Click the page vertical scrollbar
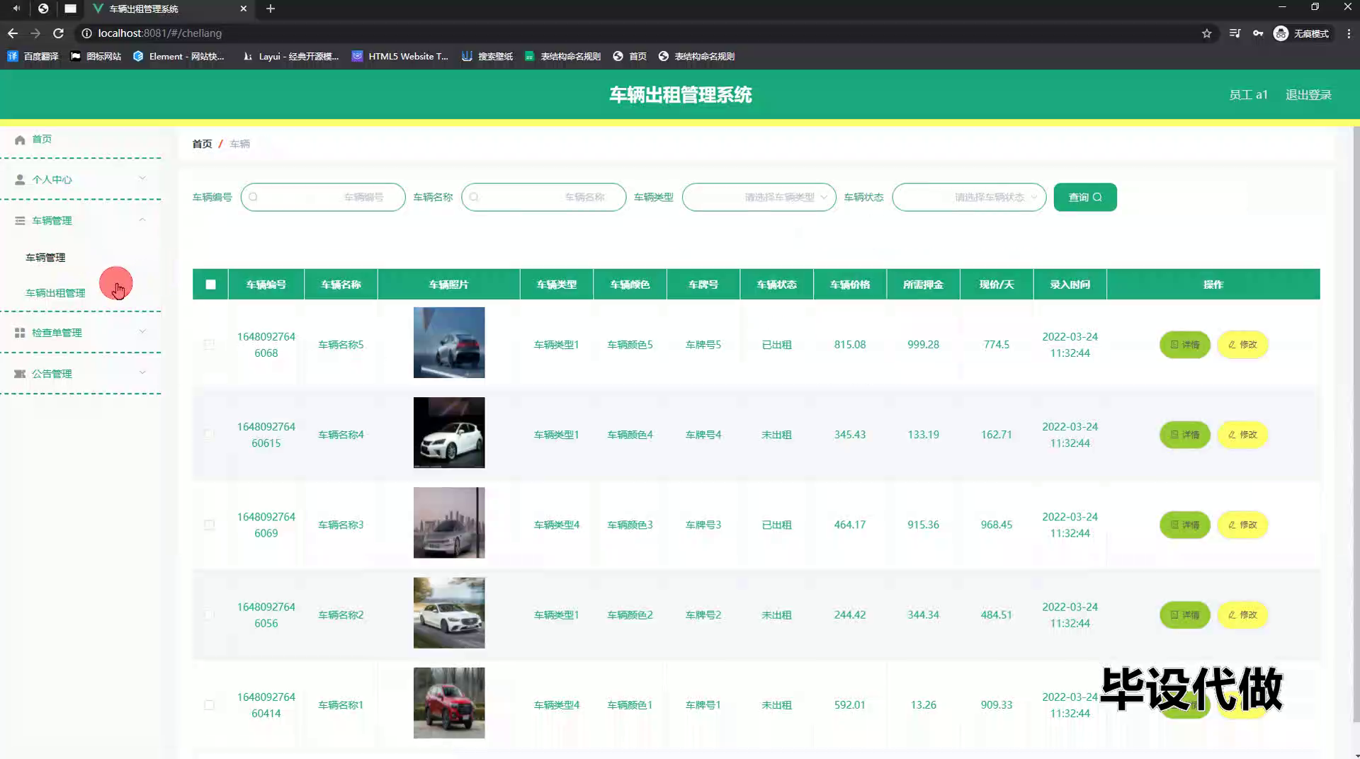This screenshot has width=1360, height=759. pos(1356,425)
